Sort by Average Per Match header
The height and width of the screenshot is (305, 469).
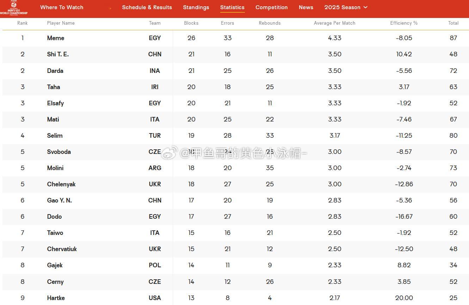tap(334, 23)
